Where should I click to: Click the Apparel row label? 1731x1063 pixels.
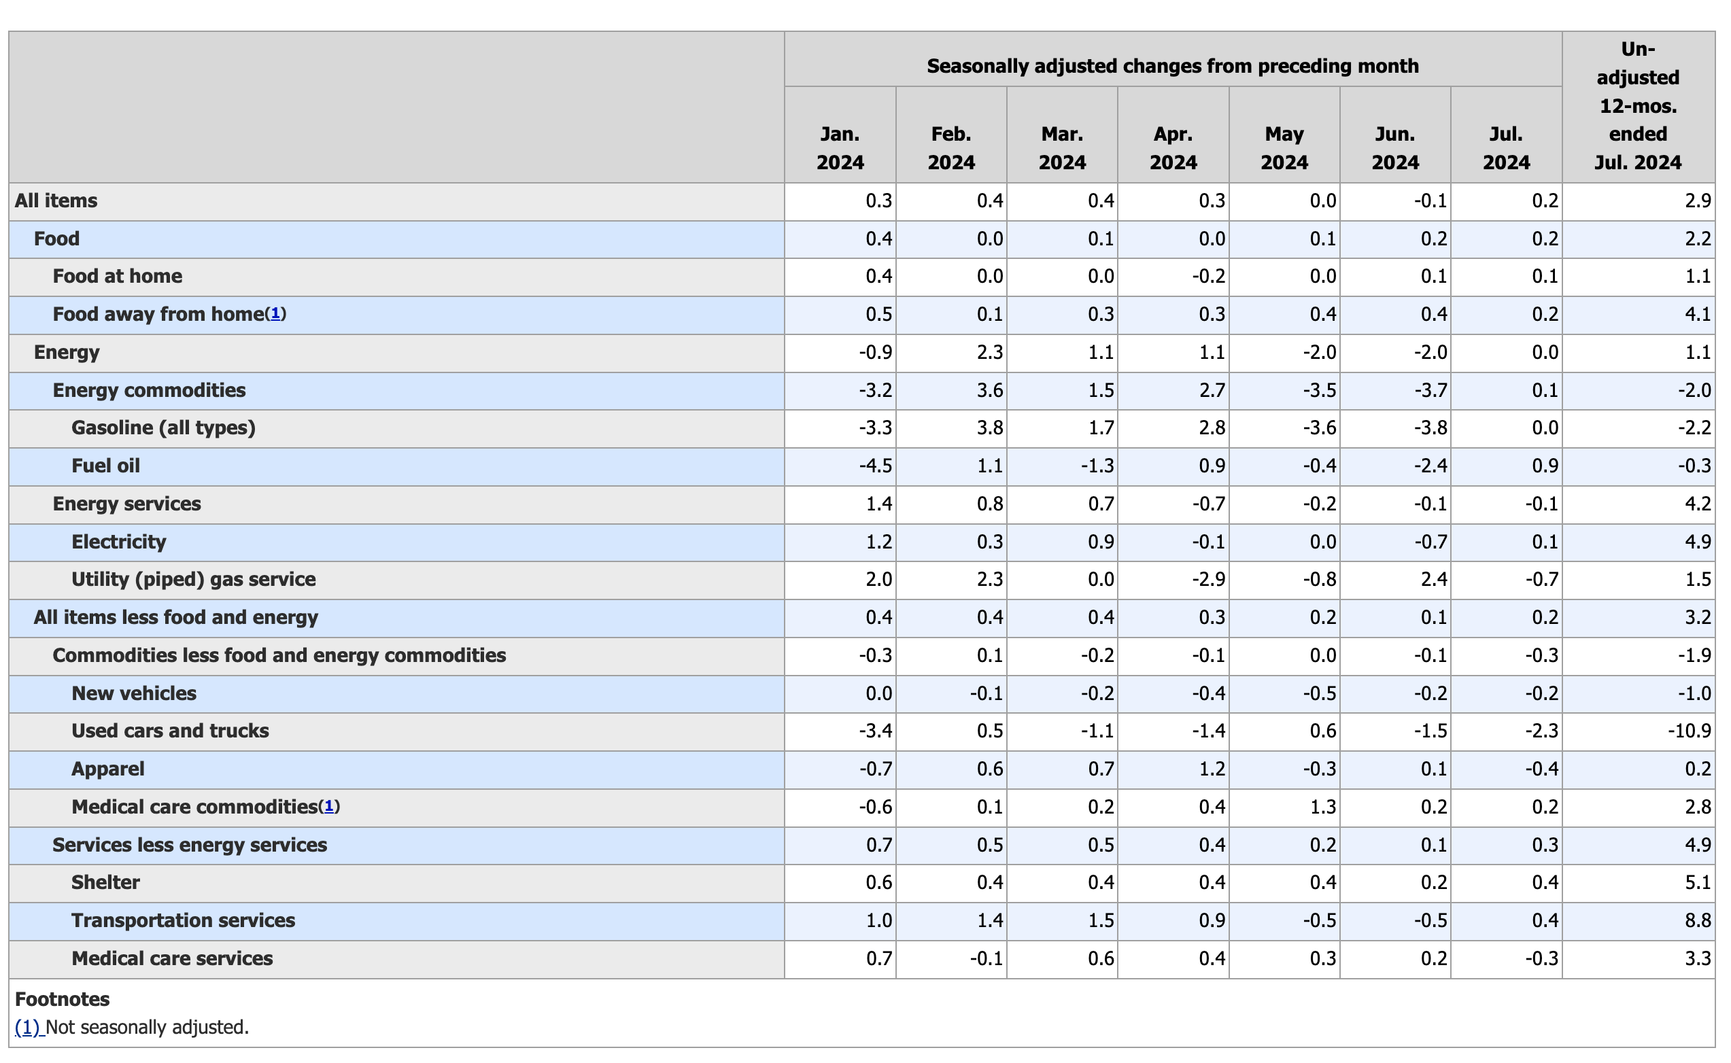pyautogui.click(x=108, y=769)
